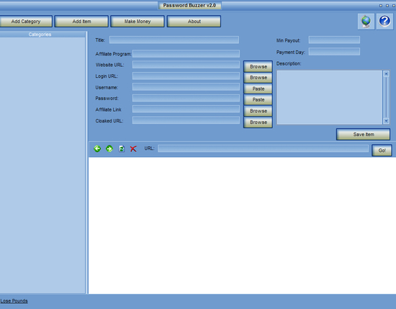
Task: Click the page refresh icon
Action: coord(122,149)
